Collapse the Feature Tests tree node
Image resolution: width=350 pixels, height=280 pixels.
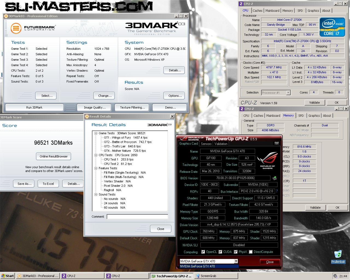point(96,168)
